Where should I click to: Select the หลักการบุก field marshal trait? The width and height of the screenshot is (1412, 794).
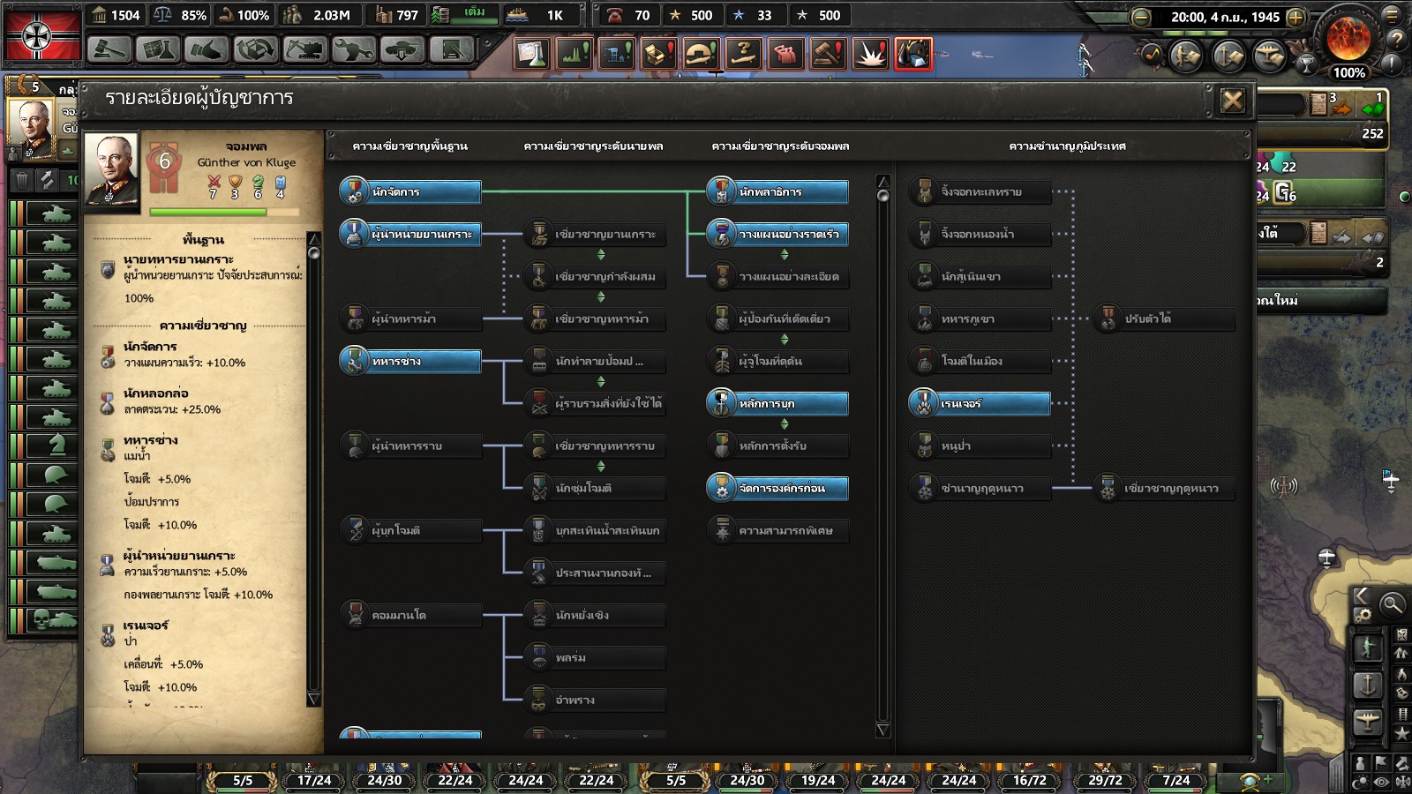tap(777, 403)
